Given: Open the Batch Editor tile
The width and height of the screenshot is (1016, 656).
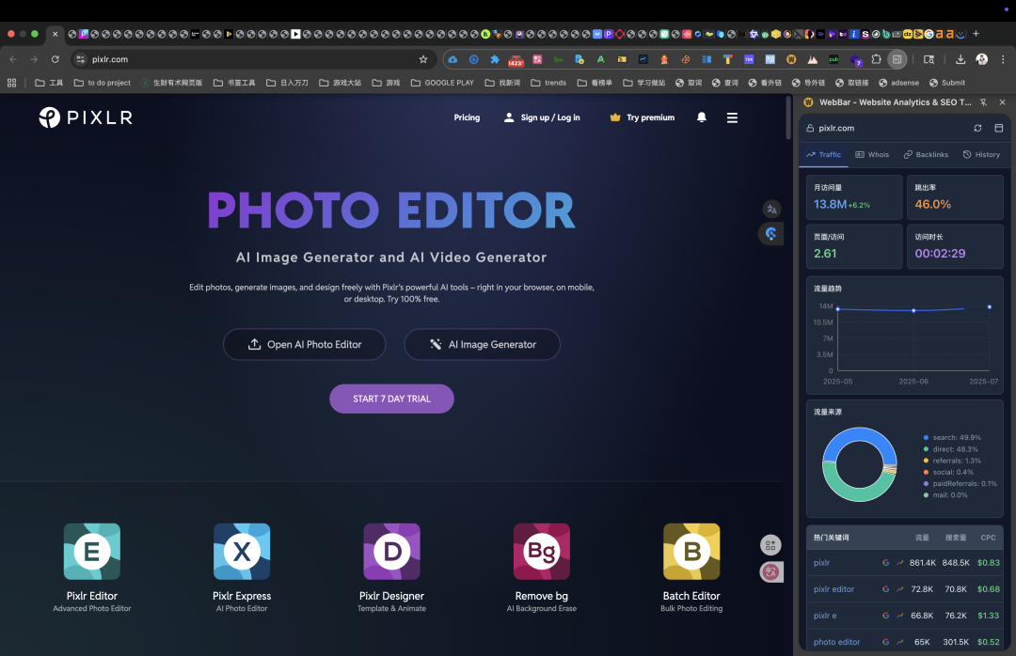Looking at the screenshot, I should (x=691, y=551).
